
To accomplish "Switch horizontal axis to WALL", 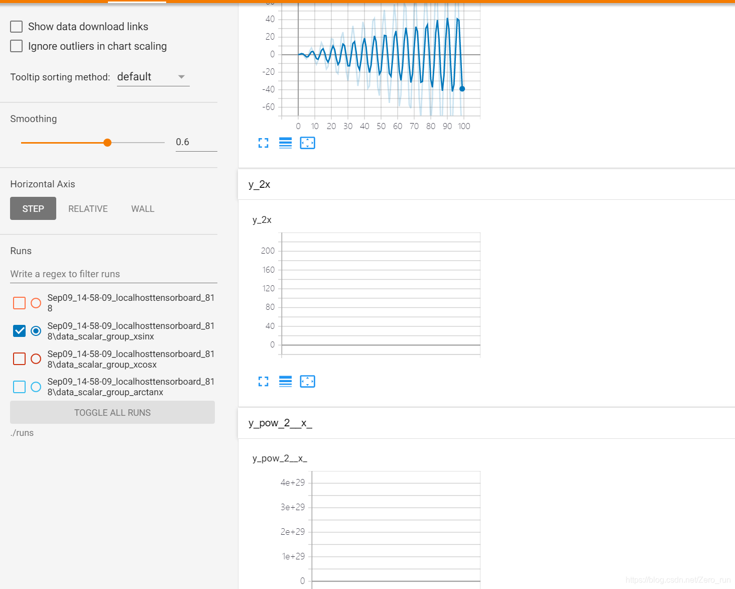I will coord(143,208).
